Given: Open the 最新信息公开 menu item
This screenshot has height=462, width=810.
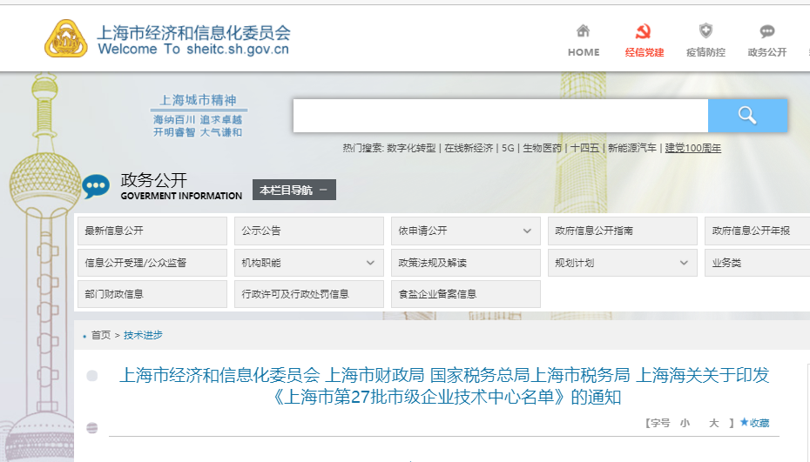Looking at the screenshot, I should (152, 231).
